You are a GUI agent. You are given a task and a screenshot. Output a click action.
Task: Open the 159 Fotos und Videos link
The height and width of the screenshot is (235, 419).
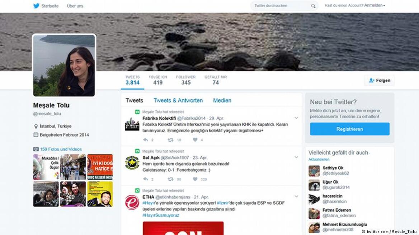(x=61, y=149)
